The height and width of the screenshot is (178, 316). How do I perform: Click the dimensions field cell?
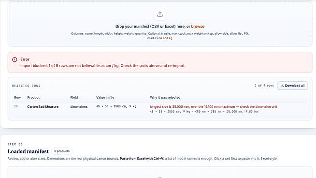(79, 106)
